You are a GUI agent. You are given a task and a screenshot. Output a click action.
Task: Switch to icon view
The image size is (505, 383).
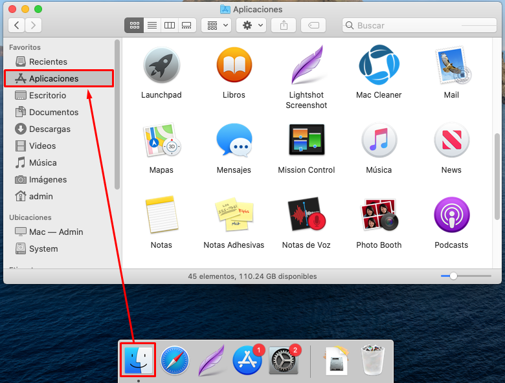[134, 25]
